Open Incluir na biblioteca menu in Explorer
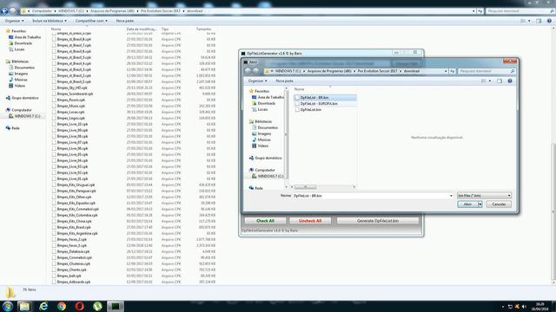 click(50, 21)
